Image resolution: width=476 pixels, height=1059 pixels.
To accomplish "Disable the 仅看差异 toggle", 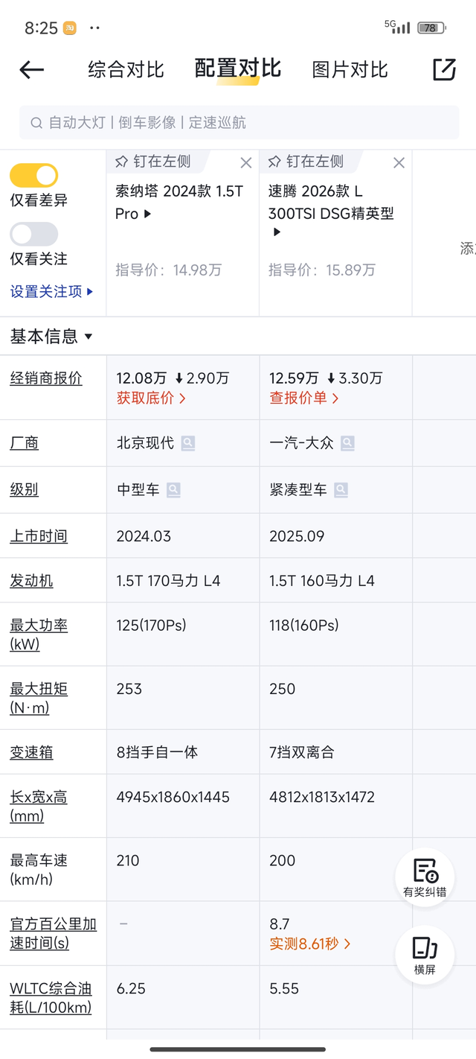I will [33, 174].
